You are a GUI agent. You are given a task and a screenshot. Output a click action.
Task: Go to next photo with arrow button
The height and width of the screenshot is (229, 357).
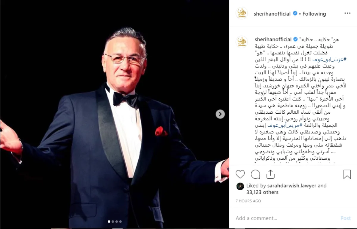[x=220, y=114]
